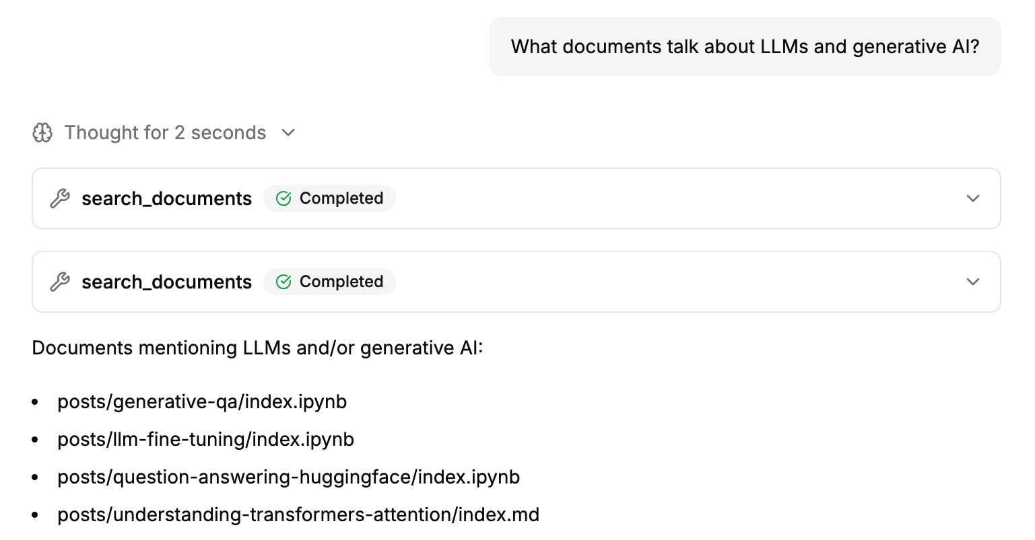Click the wrench icon on first search_documents card
Viewport: 1035px width, 540px height.
tap(60, 198)
